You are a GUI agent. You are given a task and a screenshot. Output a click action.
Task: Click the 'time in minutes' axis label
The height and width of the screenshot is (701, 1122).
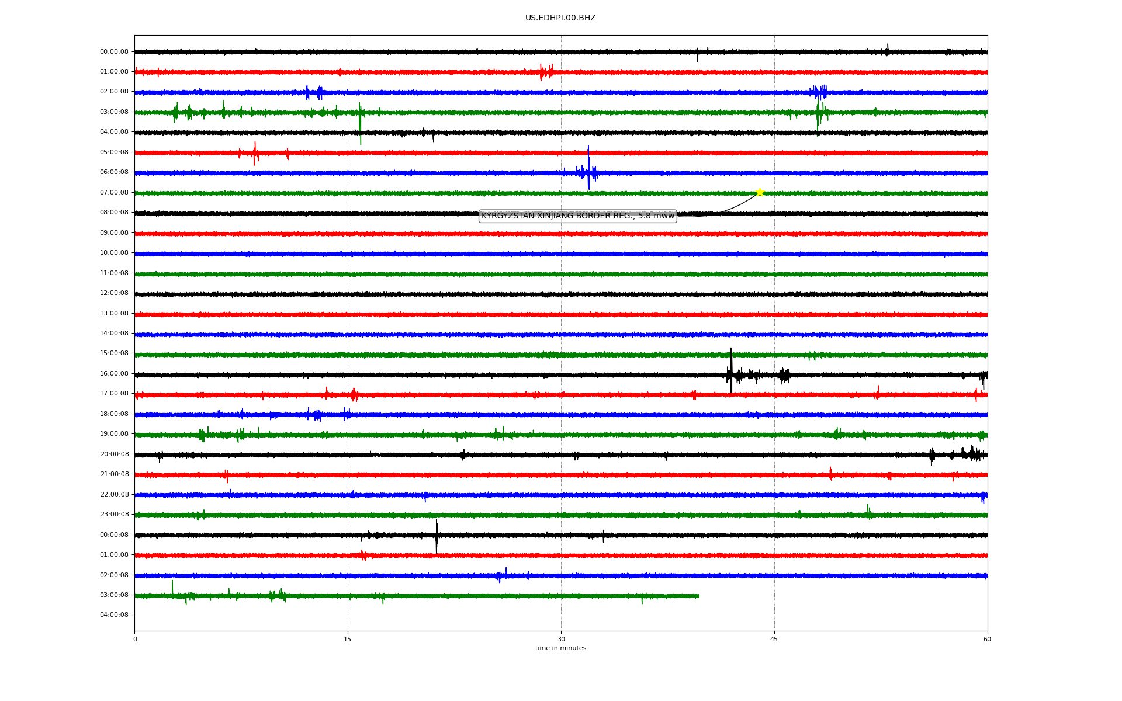click(560, 648)
